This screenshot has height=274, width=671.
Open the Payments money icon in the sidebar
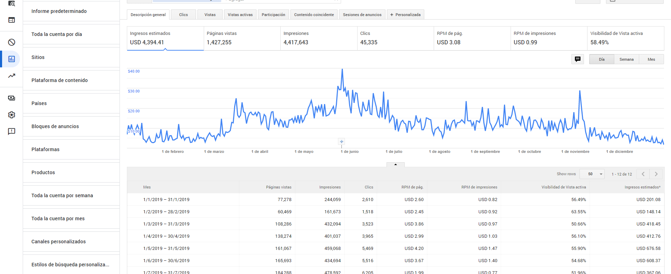12,98
